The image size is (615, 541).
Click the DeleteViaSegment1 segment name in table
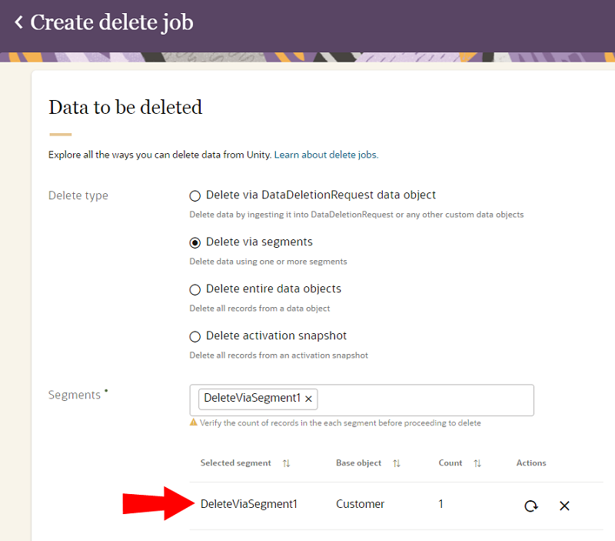248,504
